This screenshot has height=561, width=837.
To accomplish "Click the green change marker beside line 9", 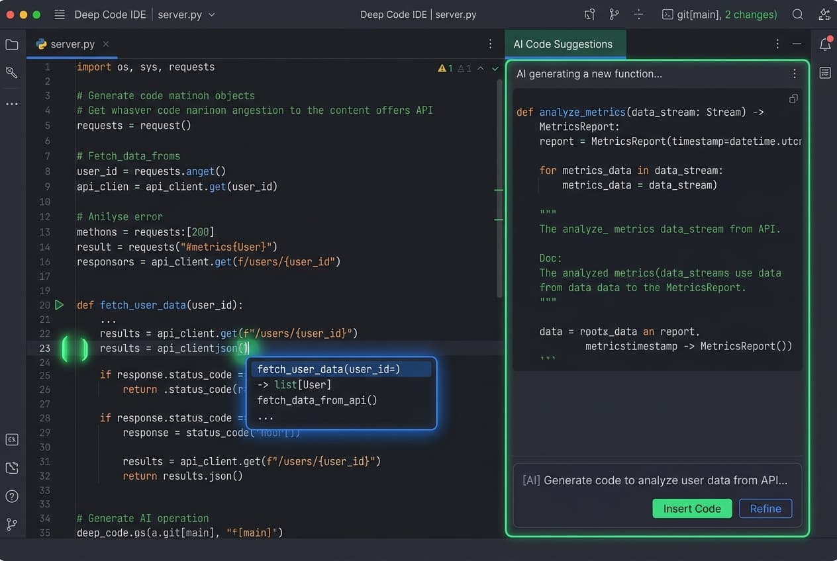I will click(499, 190).
